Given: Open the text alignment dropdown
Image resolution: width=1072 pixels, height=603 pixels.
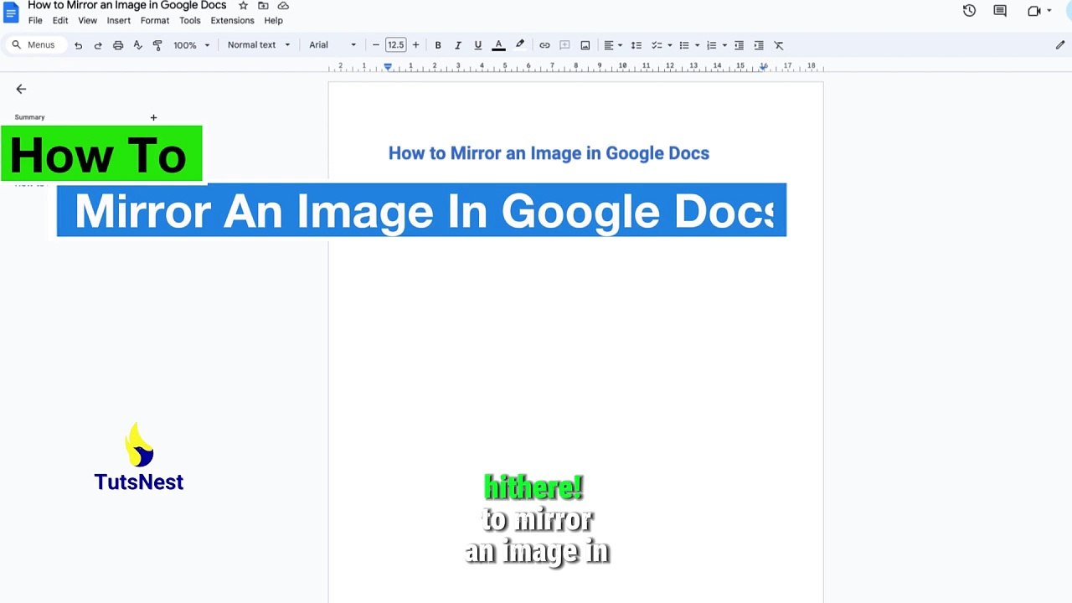Looking at the screenshot, I should (613, 45).
